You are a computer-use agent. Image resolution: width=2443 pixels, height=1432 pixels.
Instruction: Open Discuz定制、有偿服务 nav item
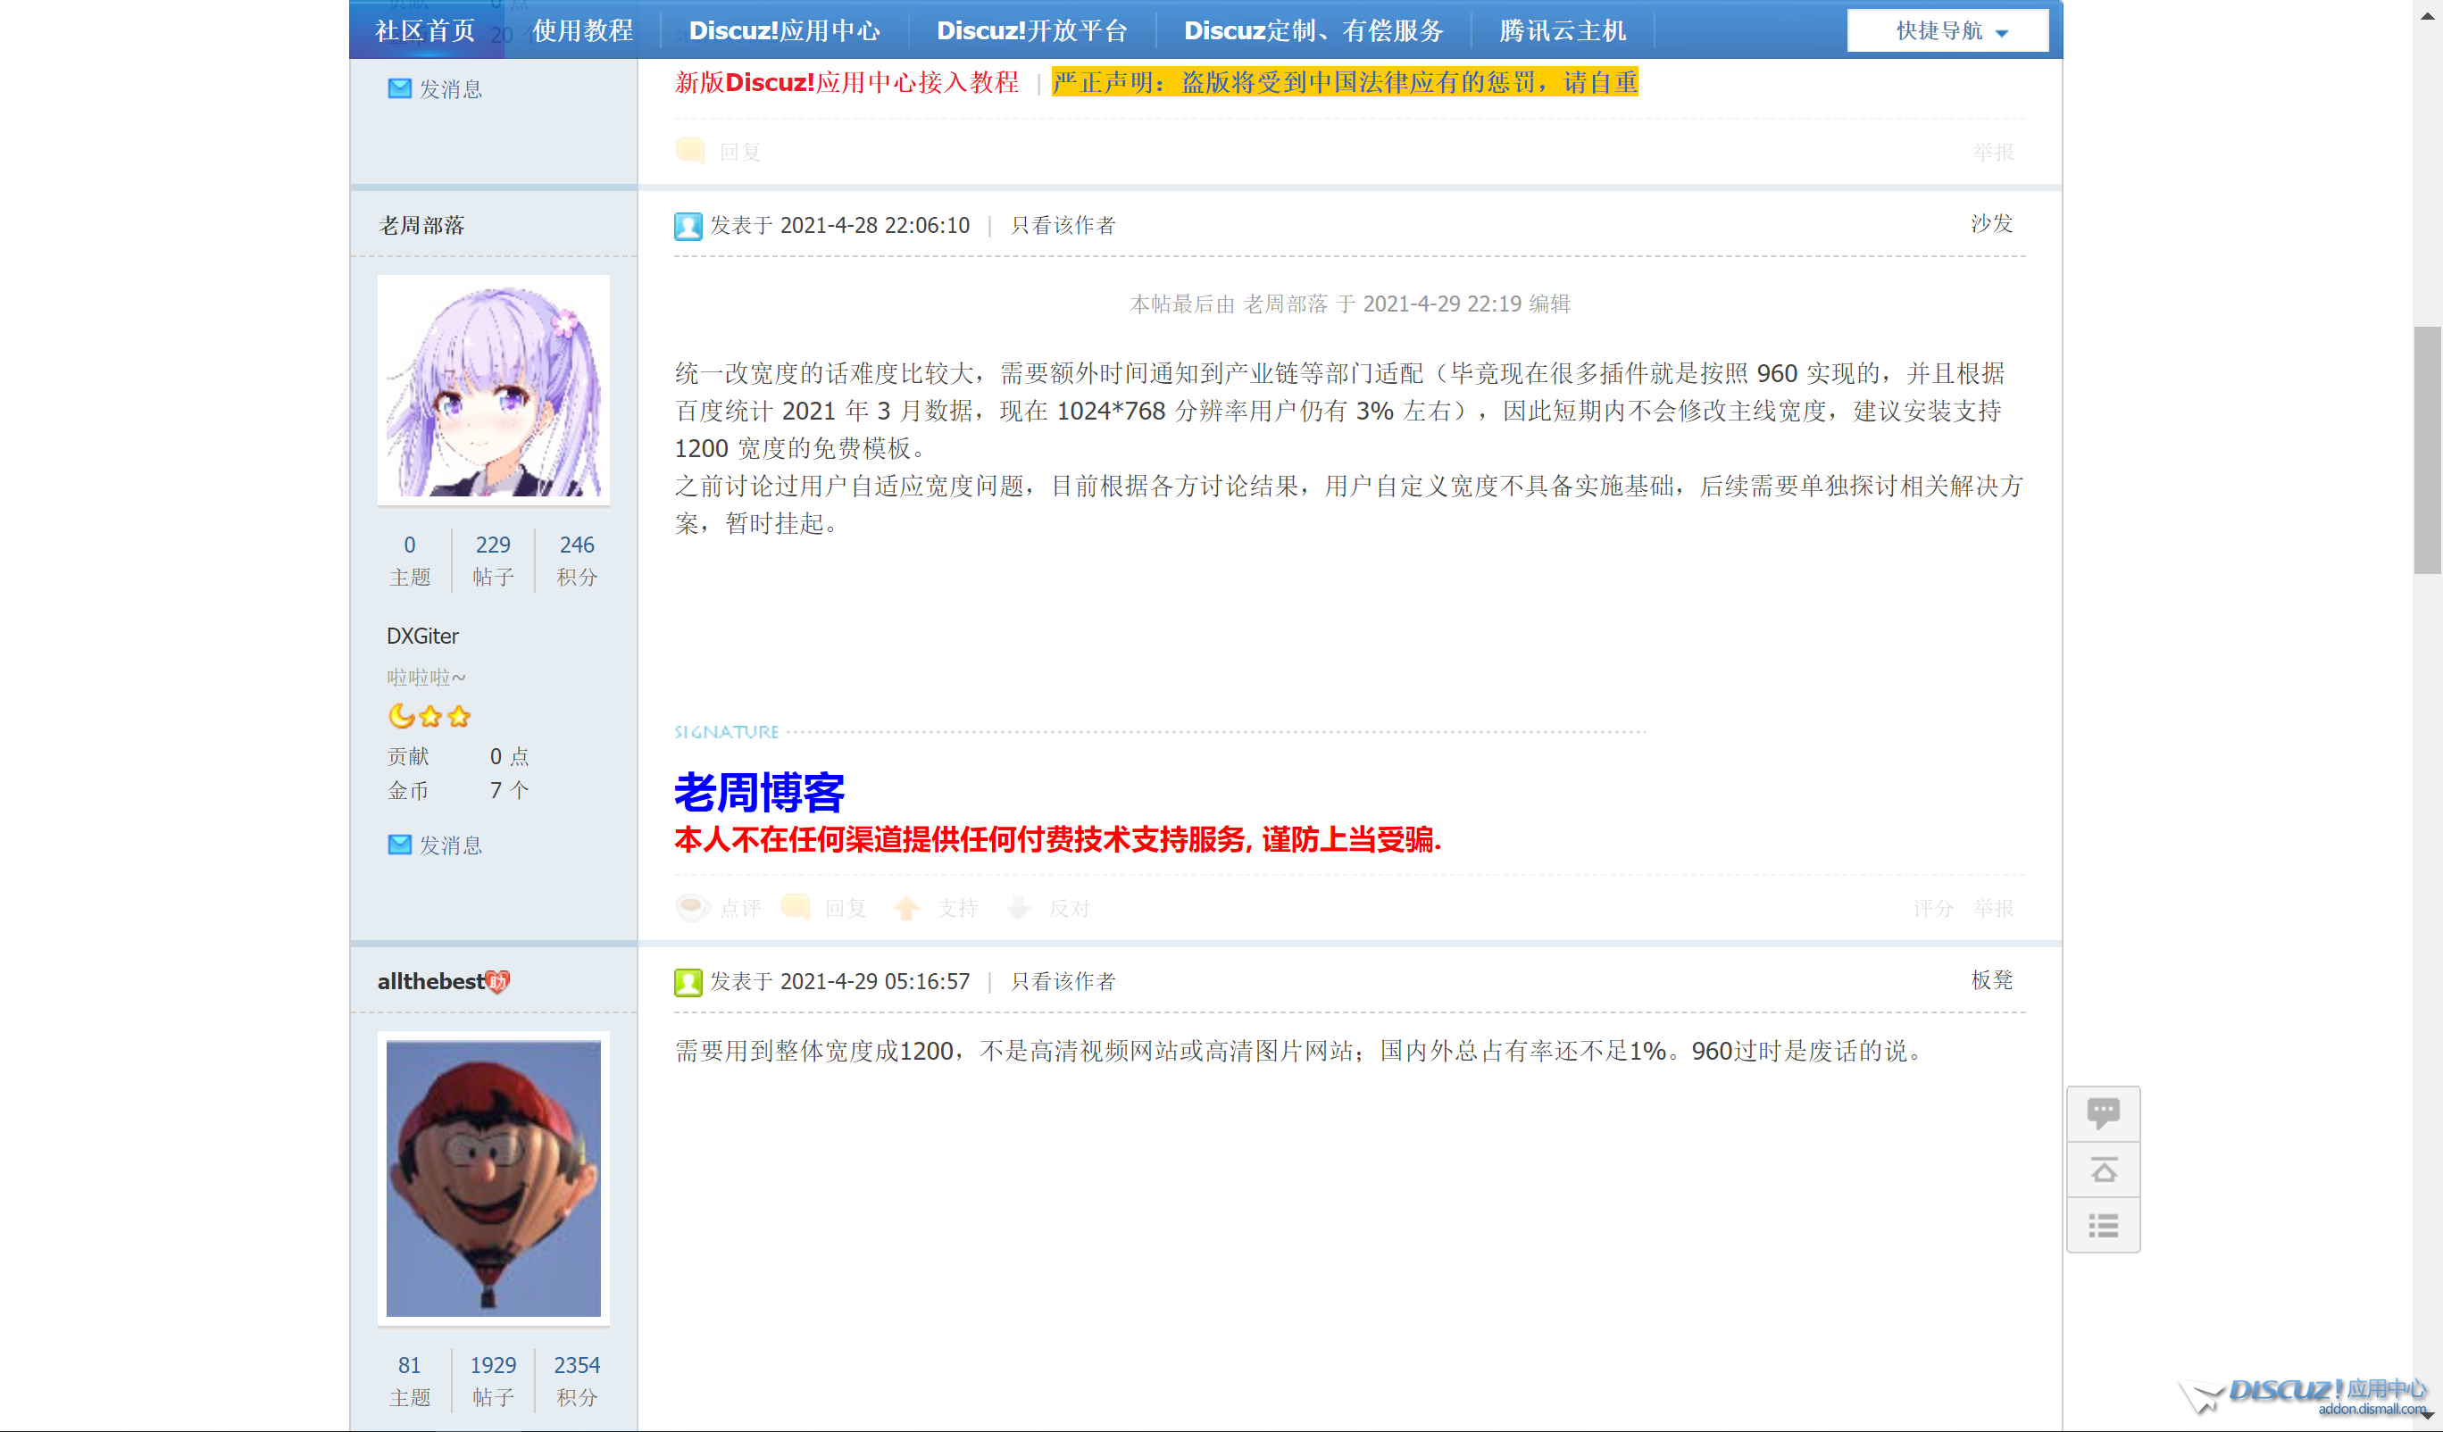coord(1313,30)
